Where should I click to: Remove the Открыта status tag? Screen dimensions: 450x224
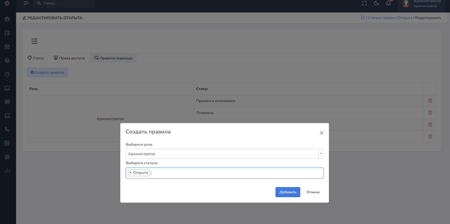[130, 172]
